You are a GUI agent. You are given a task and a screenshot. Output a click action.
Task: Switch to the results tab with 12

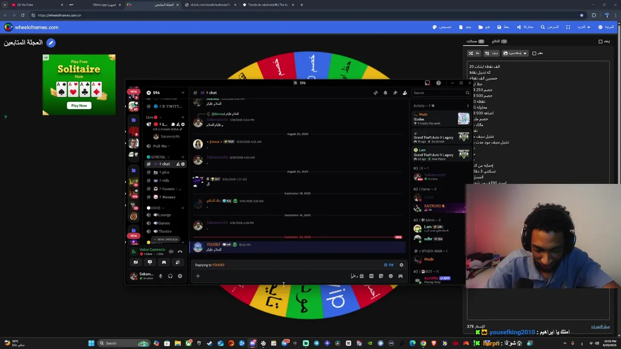[x=499, y=41]
